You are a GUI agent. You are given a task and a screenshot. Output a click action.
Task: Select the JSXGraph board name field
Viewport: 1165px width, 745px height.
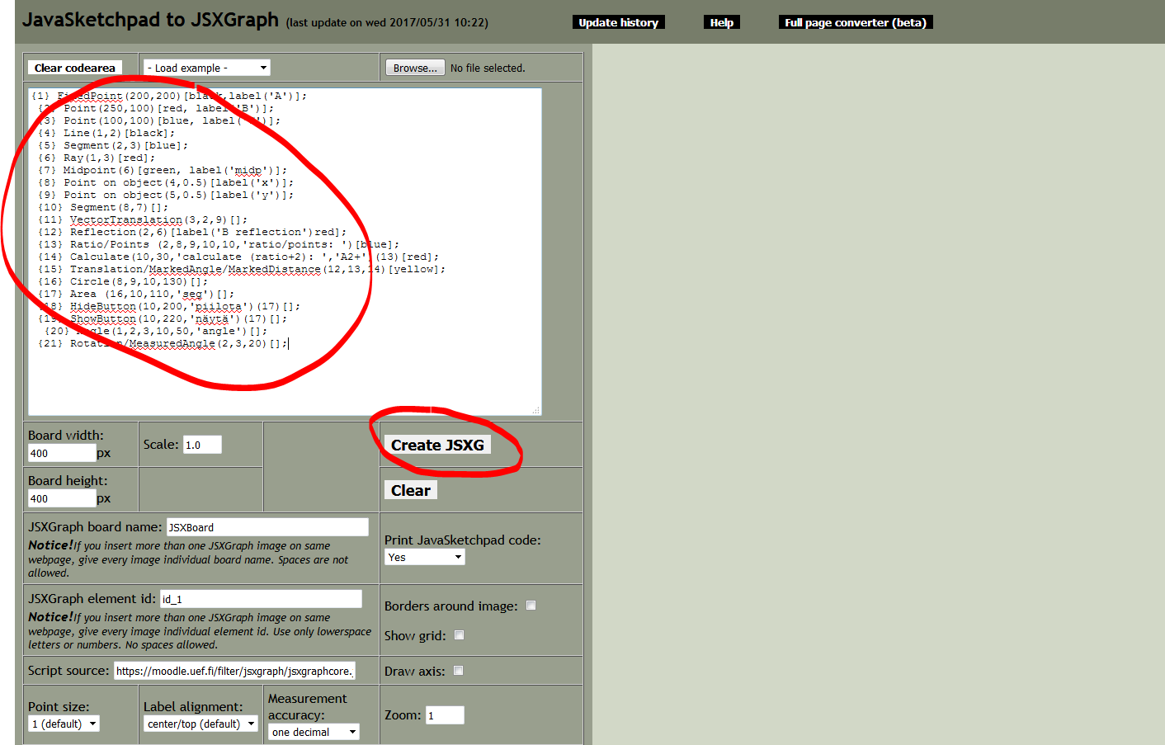267,527
